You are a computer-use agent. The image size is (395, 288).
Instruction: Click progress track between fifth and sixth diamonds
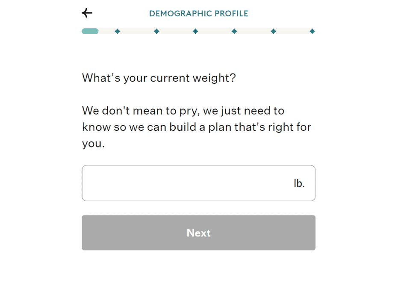point(293,31)
